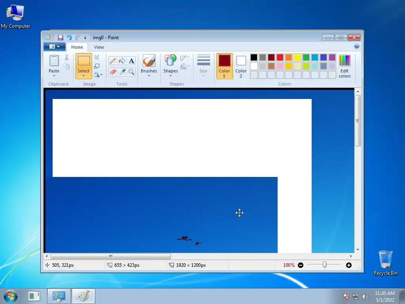This screenshot has height=304, width=405.
Task: Activate Color 1 foreground selector
Action: [x=225, y=66]
